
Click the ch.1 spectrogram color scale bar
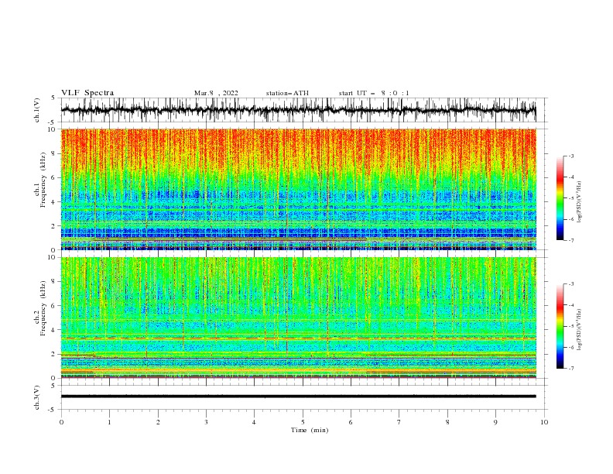pyautogui.click(x=560, y=197)
